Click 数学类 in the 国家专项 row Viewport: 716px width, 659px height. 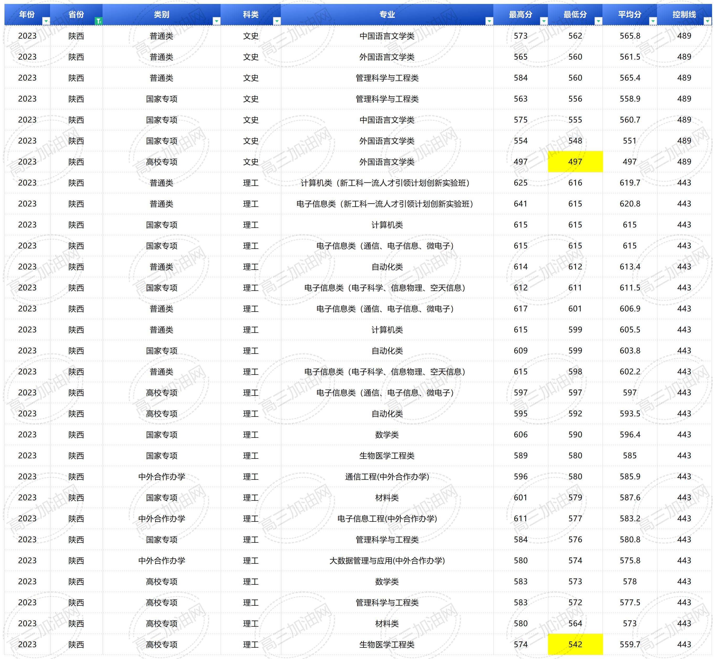pos(387,434)
